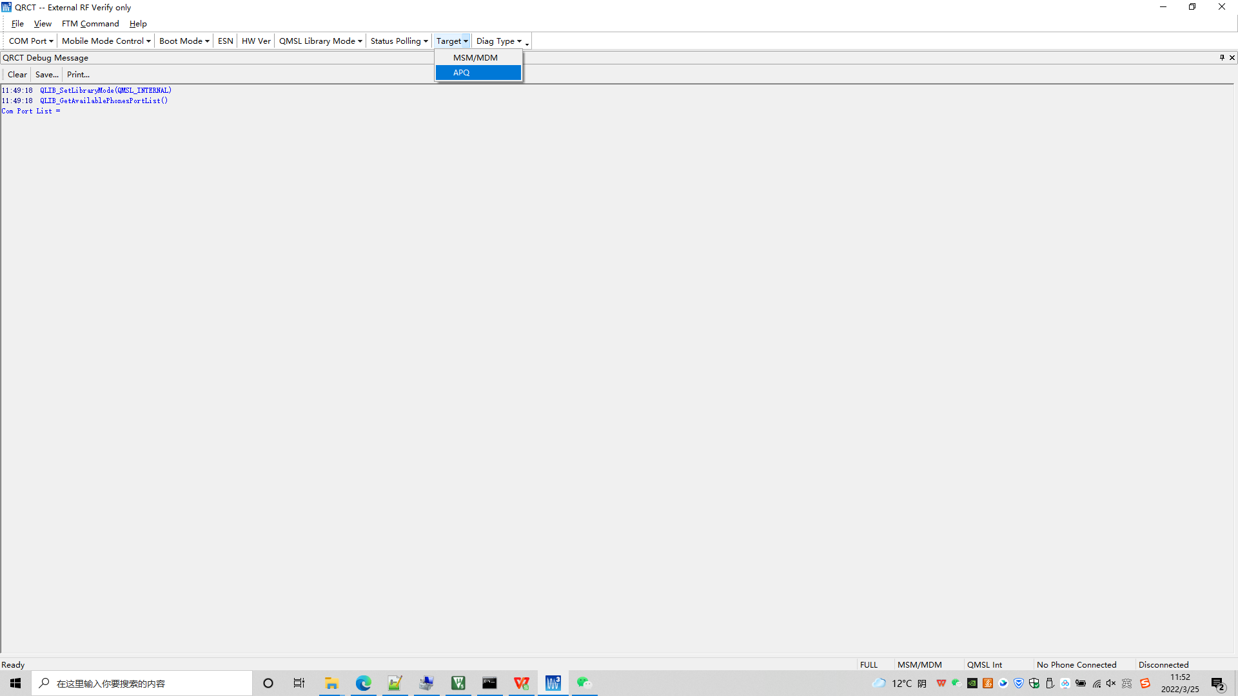The height and width of the screenshot is (696, 1238).
Task: Click QRCT app icon in taskbar
Action: (x=553, y=683)
